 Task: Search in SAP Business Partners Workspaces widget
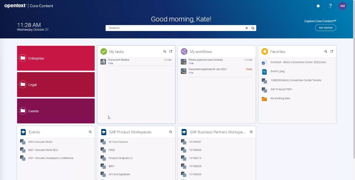tap(251, 132)
